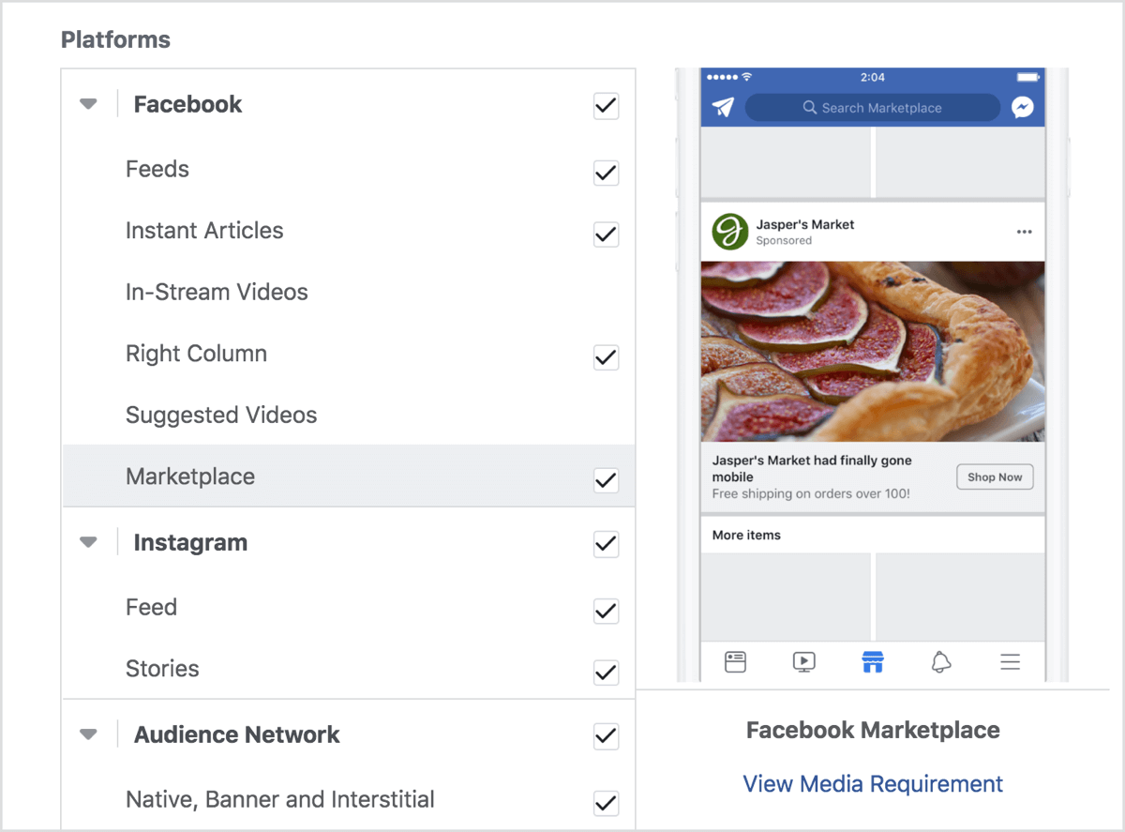Toggle Native, Banner and Interstitial checkbox
This screenshot has height=832, width=1125.
(607, 803)
